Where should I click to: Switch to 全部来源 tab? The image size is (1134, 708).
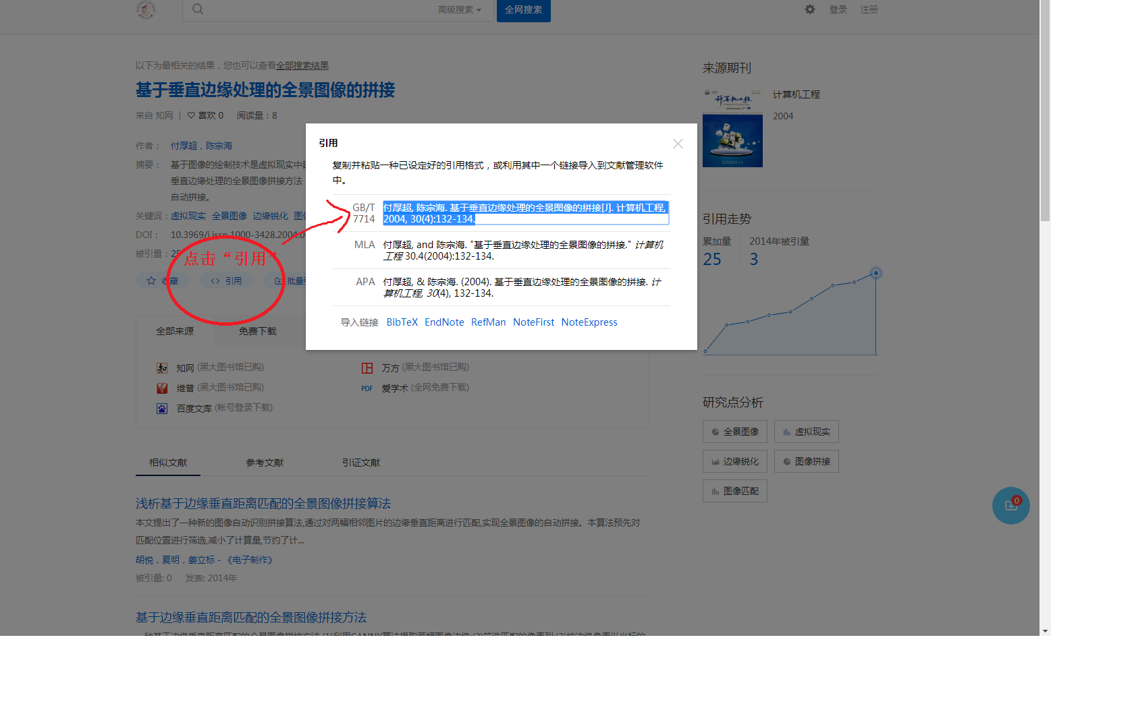click(175, 331)
